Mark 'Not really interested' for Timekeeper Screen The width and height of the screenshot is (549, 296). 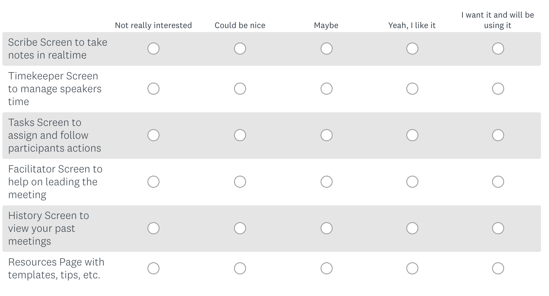point(153,89)
